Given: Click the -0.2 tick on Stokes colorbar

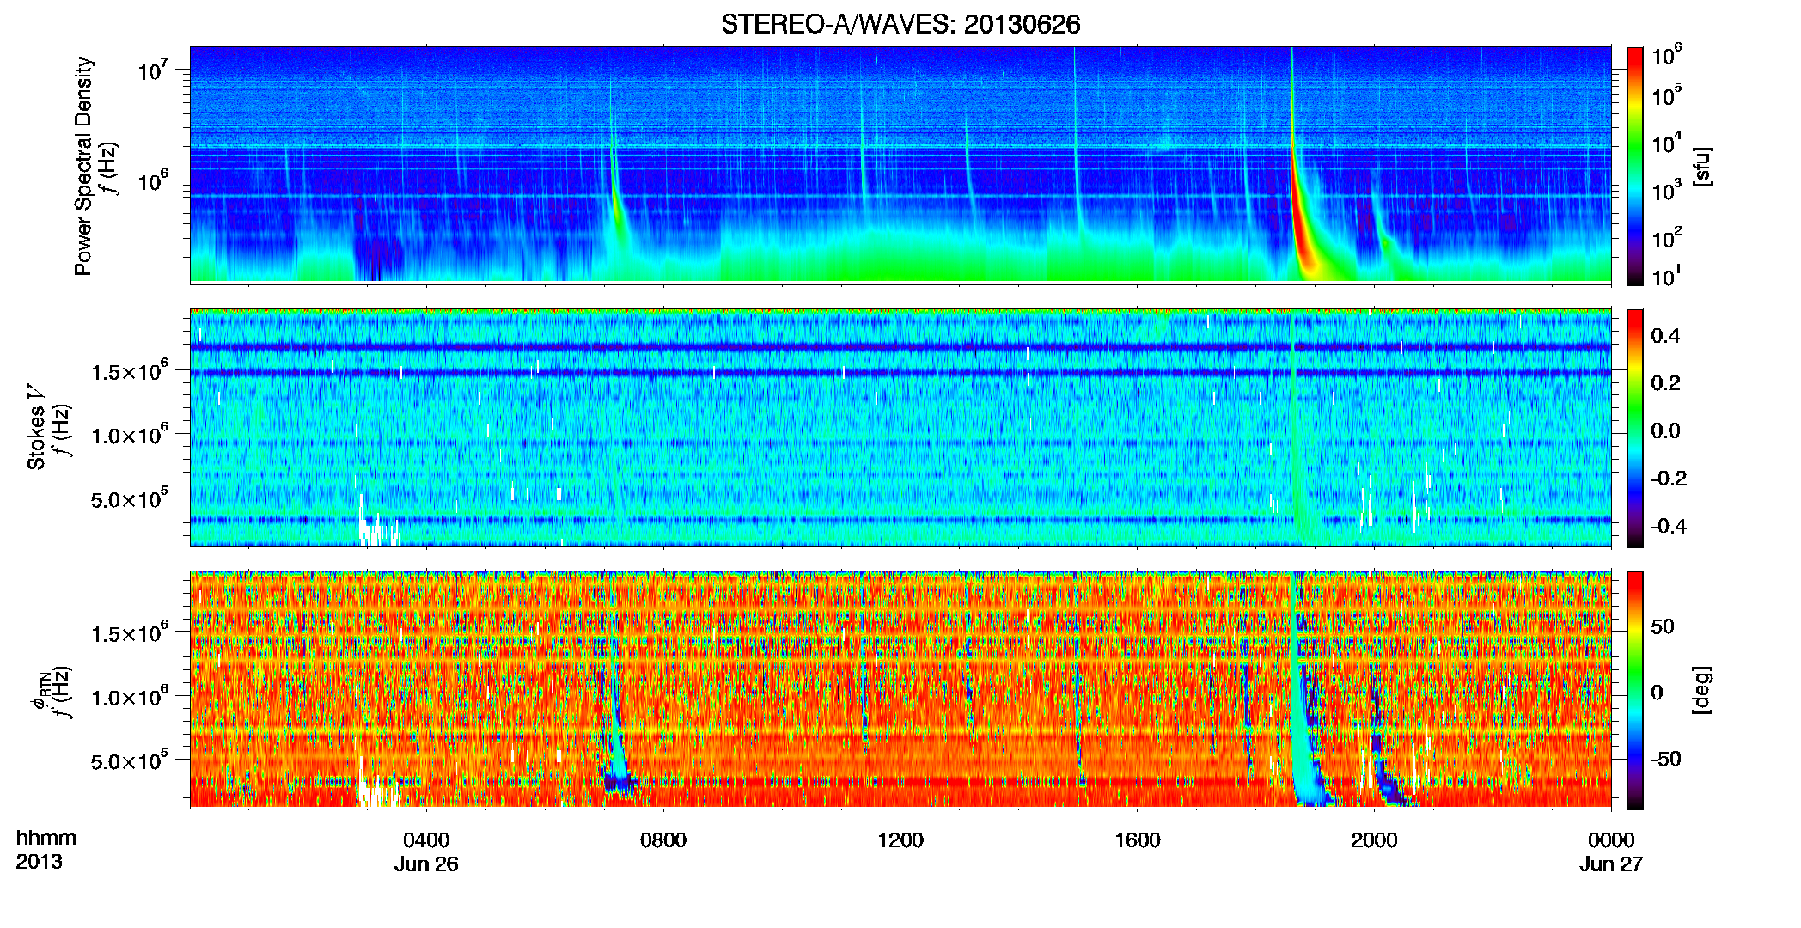Looking at the screenshot, I should tap(1669, 479).
